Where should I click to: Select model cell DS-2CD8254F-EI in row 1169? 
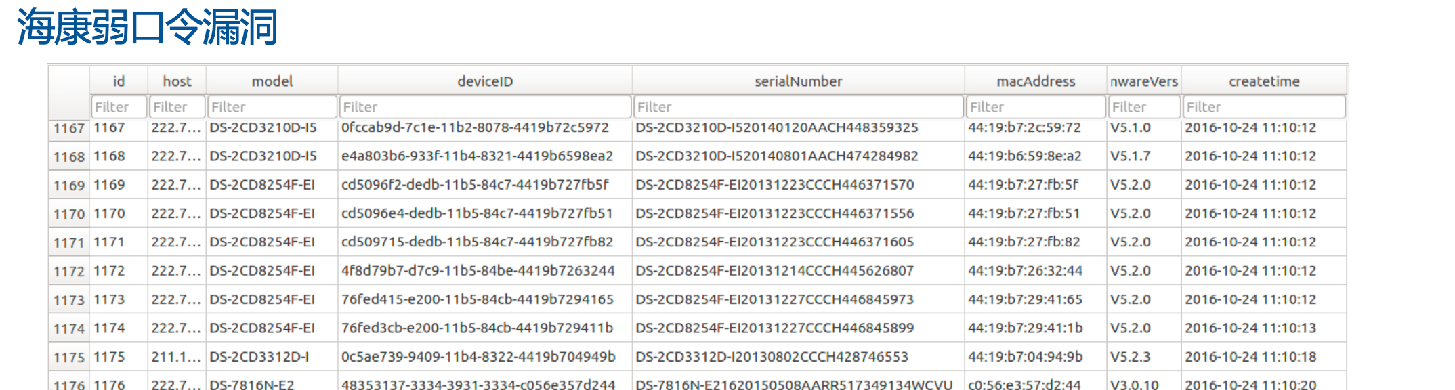tap(272, 185)
